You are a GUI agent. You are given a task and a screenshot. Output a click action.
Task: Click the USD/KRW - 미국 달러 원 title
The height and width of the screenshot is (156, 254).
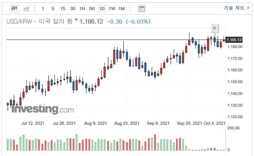pyautogui.click(x=39, y=21)
